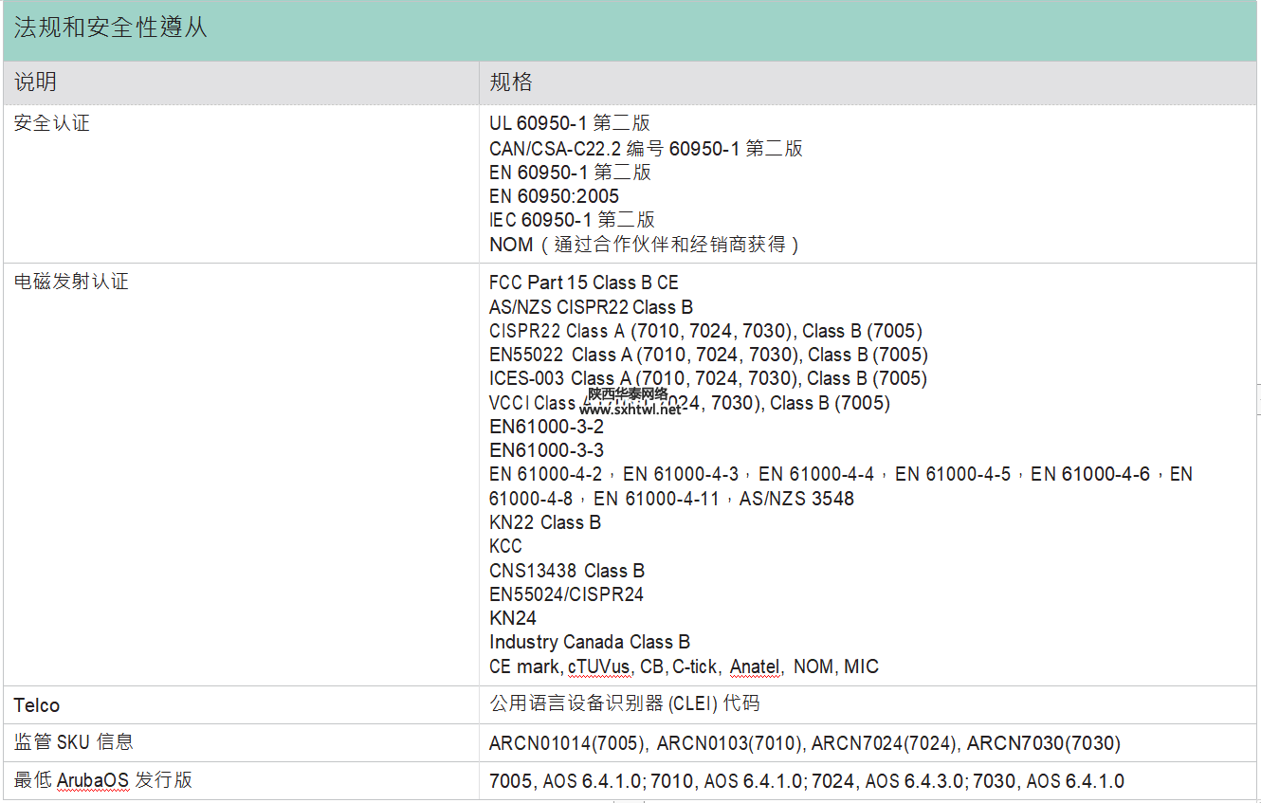The height and width of the screenshot is (803, 1261).
Task: Click the 监管 SKU 信息 row label
Action: (x=73, y=741)
